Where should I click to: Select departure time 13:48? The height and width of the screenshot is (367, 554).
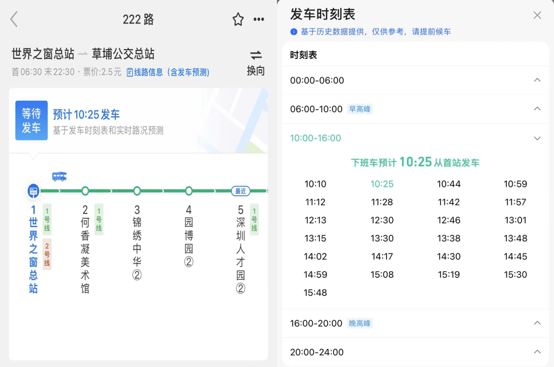pyautogui.click(x=516, y=238)
